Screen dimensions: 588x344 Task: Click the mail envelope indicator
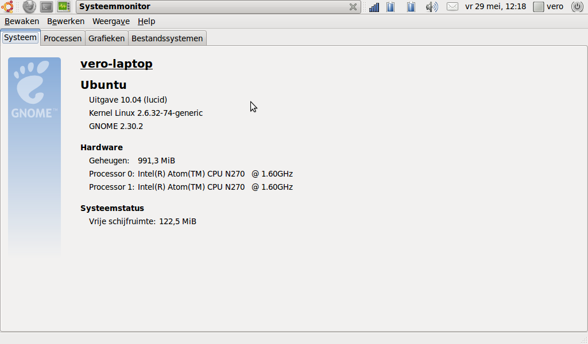click(452, 7)
